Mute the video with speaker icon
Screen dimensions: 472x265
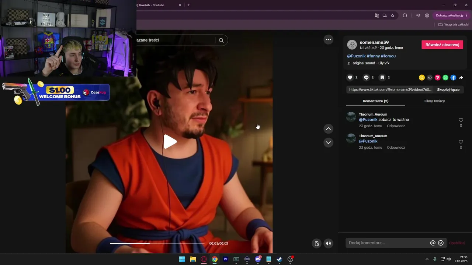328,243
